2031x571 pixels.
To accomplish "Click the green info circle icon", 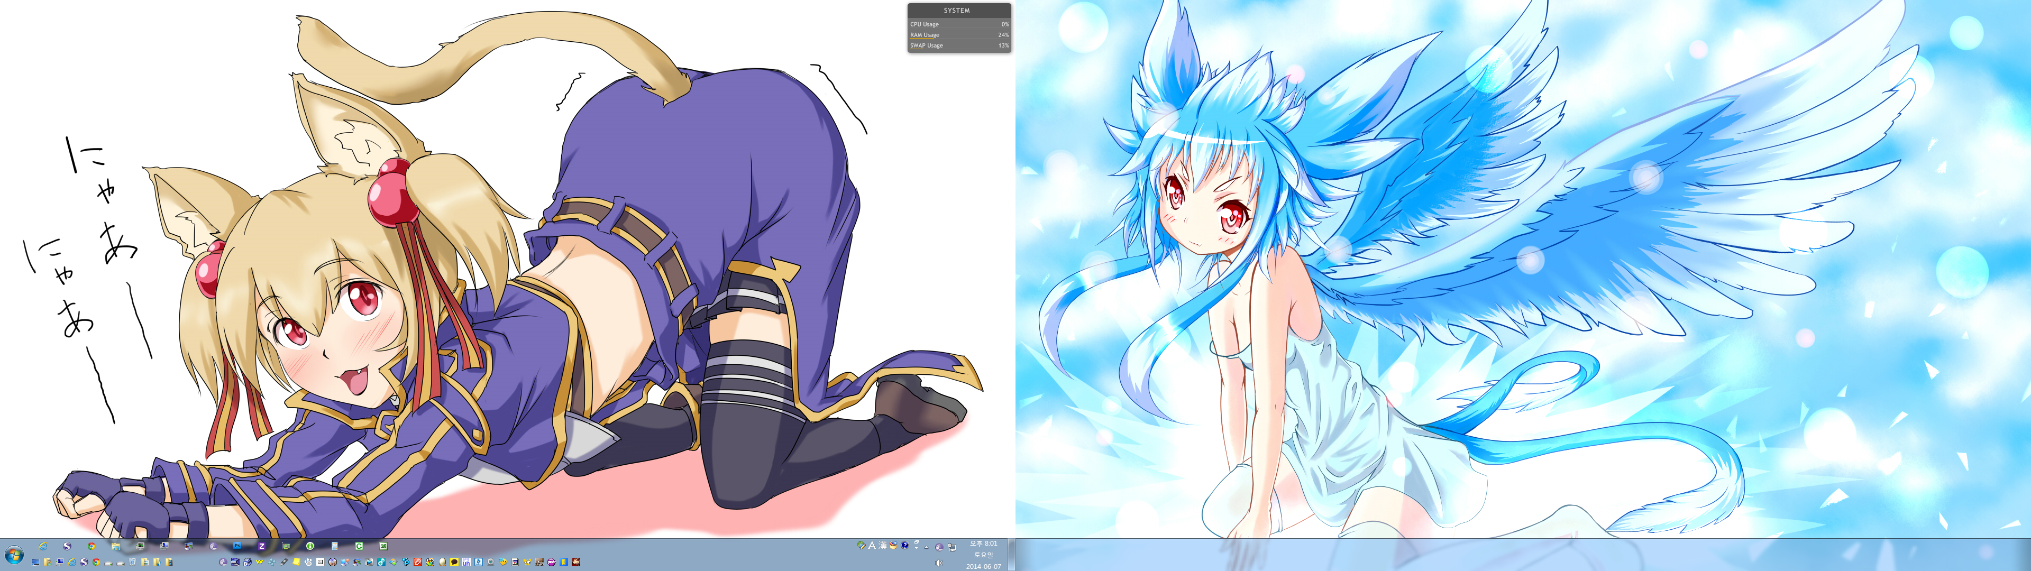I will point(310,547).
